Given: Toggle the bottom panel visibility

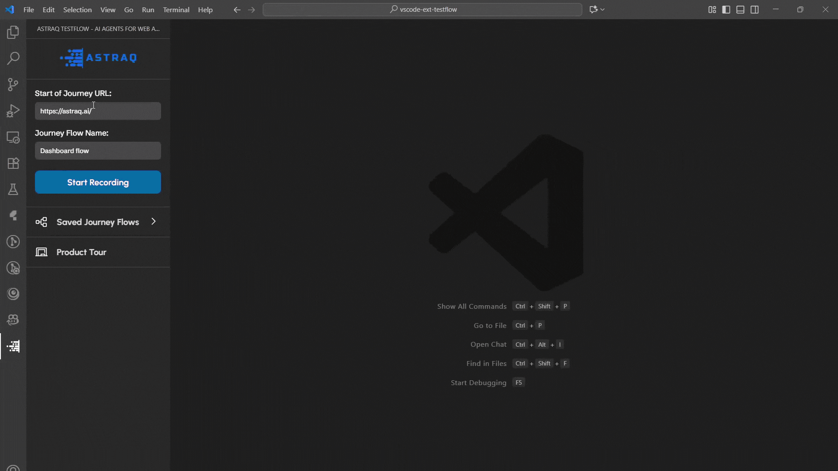Looking at the screenshot, I should pyautogui.click(x=740, y=10).
